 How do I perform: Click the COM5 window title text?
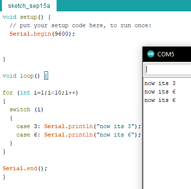[x=166, y=54]
